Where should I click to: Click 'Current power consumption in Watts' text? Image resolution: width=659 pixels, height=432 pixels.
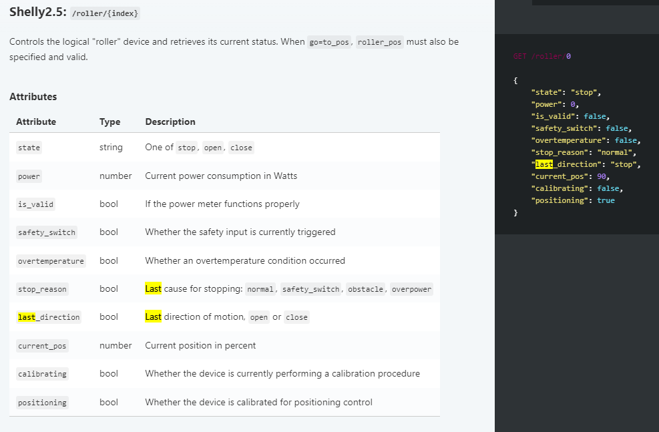point(221,176)
